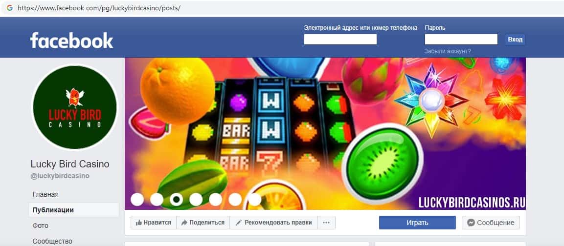Image resolution: width=564 pixels, height=246 pixels.
Task: Click the Google icon in address bar
Action: coord(10,7)
